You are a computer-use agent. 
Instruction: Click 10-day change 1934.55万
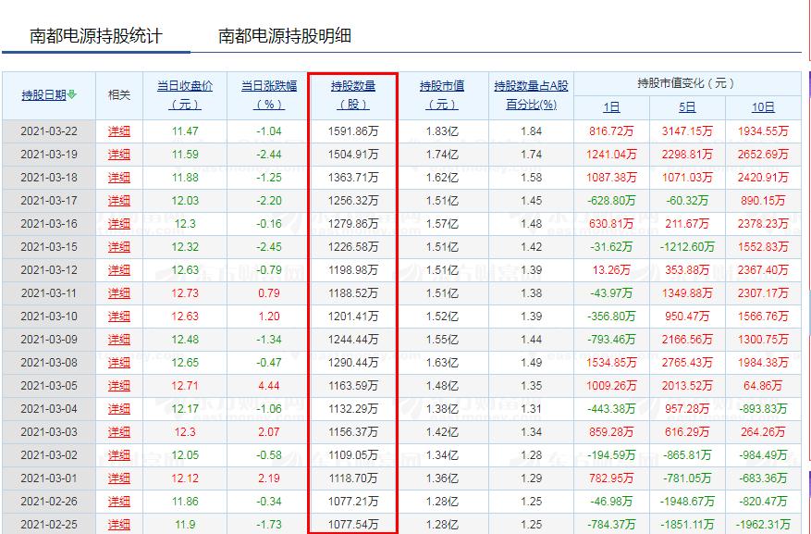(x=763, y=131)
